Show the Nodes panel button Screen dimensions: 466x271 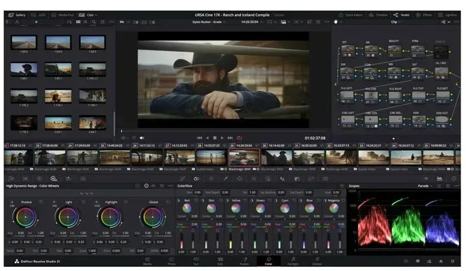click(x=402, y=15)
